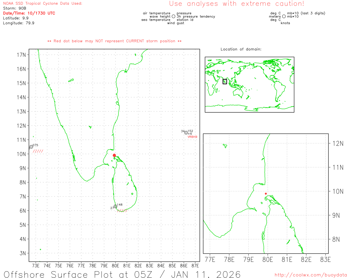347x278 pixels.
Task: Click red wind barb hatches south of Sri Lanka
Action: pos(122,210)
